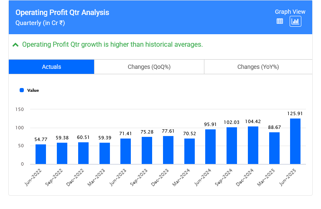321x209 pixels.
Task: Select the Jun-2024 bar showing 95.91
Action: pos(211,146)
